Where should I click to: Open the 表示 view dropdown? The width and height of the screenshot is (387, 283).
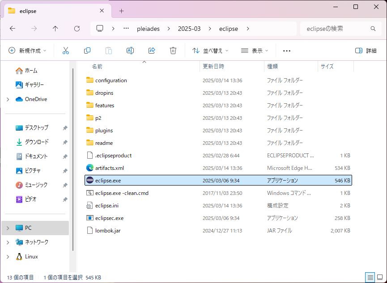(x=255, y=51)
